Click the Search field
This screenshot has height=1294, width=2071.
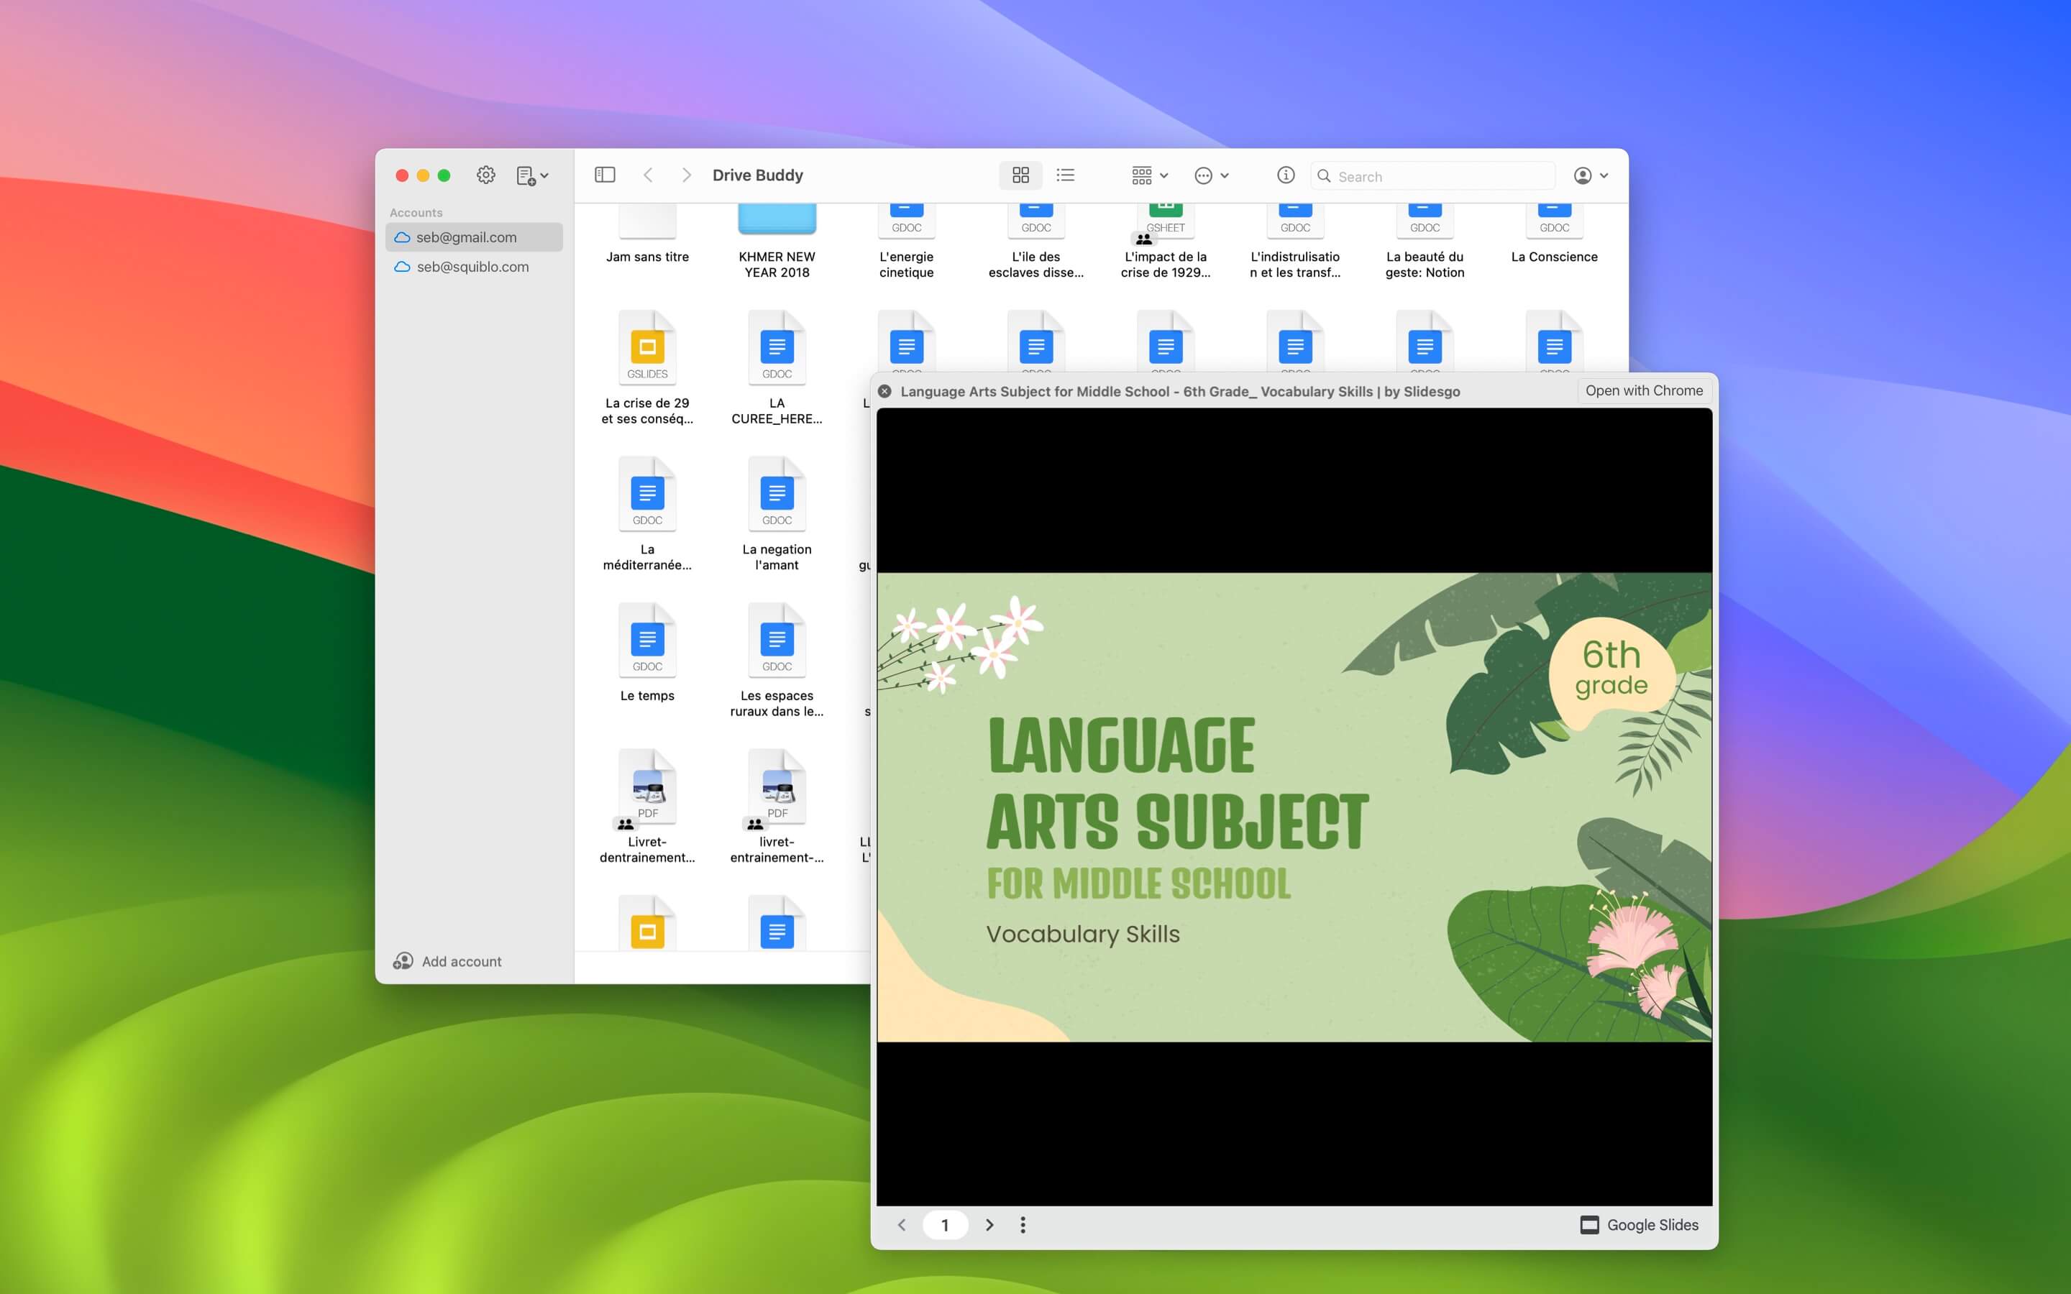(x=1433, y=175)
